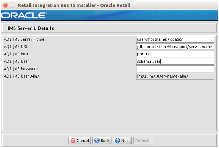Click the window title 'Retail Integration Bus 15 Installer'
The width and height of the screenshot is (219, 148).
[57, 5]
